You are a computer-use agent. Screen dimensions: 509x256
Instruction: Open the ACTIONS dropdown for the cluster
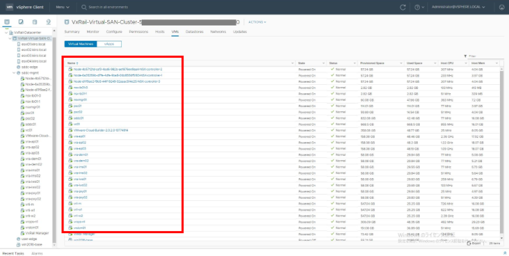coord(257,22)
